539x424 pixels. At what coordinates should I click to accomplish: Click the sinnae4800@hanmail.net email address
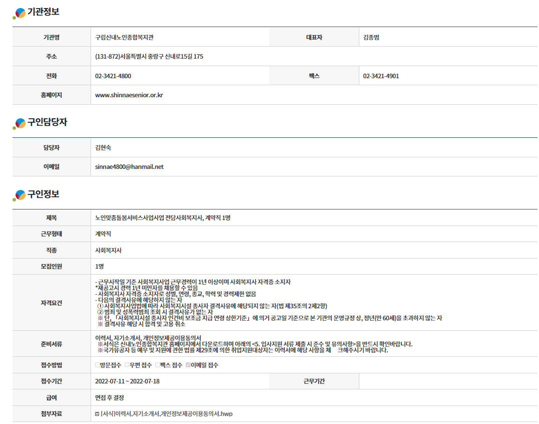tap(129, 167)
